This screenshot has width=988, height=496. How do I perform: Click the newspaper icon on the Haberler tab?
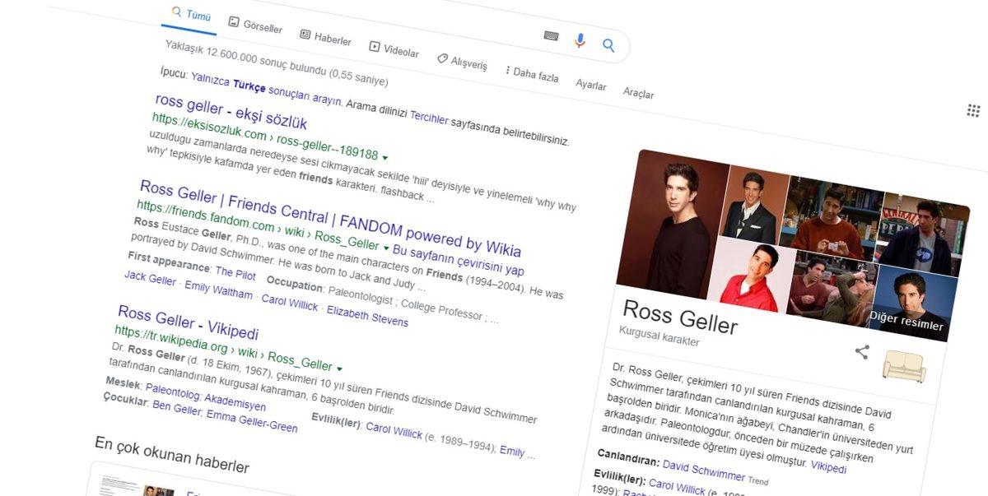tap(305, 33)
